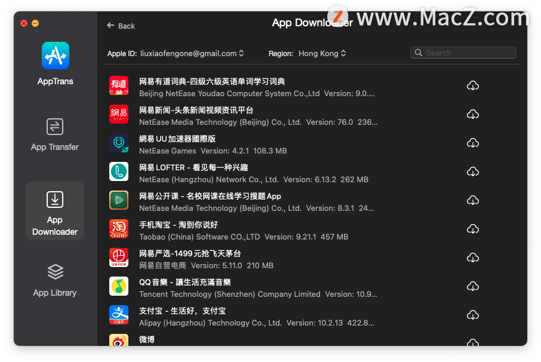Click the QQ Music app icon

(x=119, y=286)
